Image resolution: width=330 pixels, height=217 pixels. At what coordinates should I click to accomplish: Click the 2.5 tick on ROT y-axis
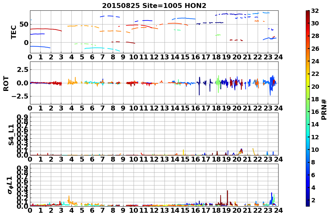pos(22,69)
